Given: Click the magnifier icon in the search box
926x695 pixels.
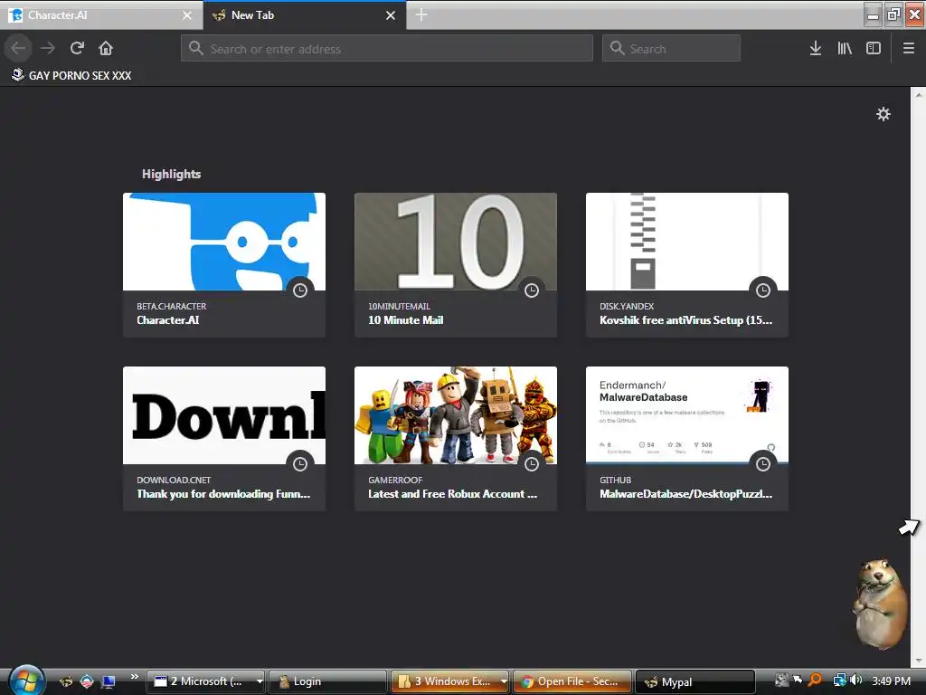Looking at the screenshot, I should click(617, 48).
